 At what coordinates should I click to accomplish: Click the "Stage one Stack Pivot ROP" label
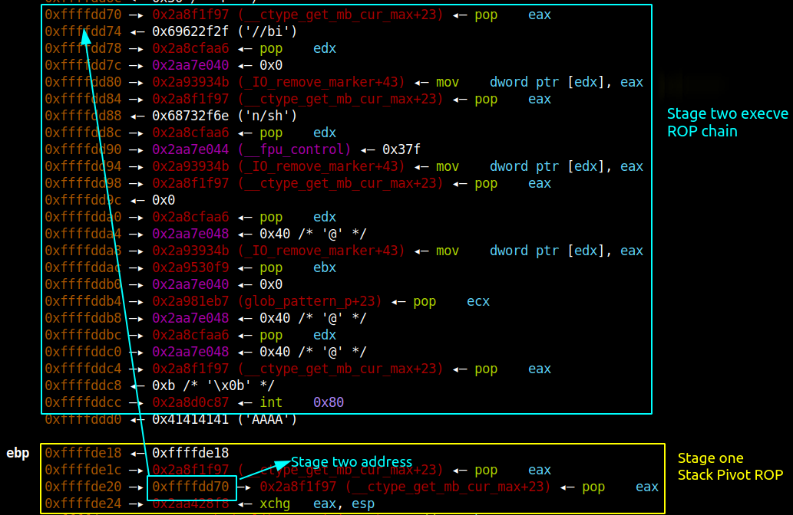pyautogui.click(x=730, y=467)
